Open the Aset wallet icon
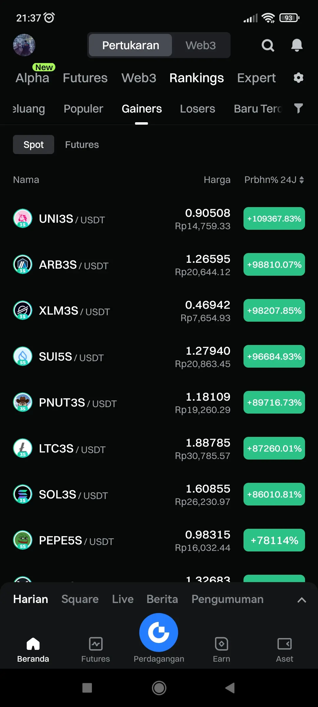Viewport: 318px width, 707px height. click(284, 644)
